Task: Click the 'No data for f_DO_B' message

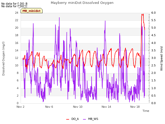Action: pos(14,4)
